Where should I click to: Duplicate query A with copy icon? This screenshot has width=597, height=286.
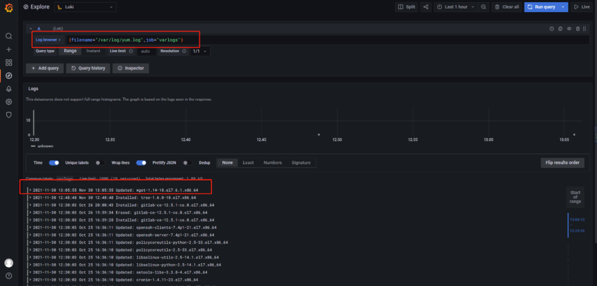tap(561, 28)
